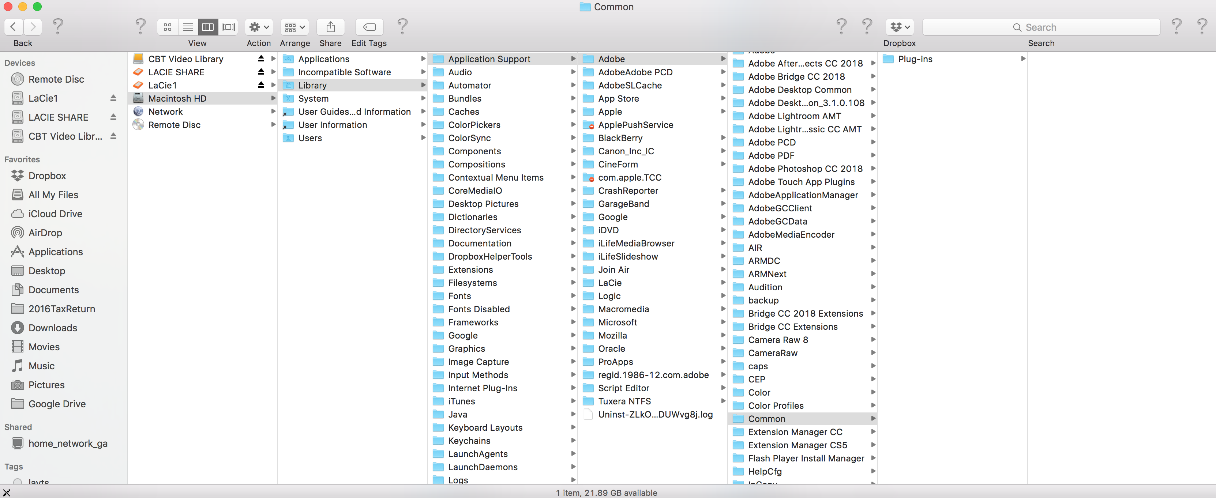Click the Back navigation button
The height and width of the screenshot is (498, 1216).
tap(15, 26)
